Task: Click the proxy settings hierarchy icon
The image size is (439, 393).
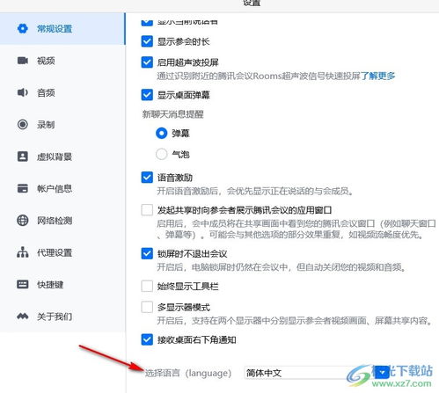Action: point(23,252)
